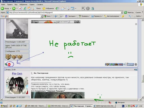Open post number #88 link

point(136,70)
